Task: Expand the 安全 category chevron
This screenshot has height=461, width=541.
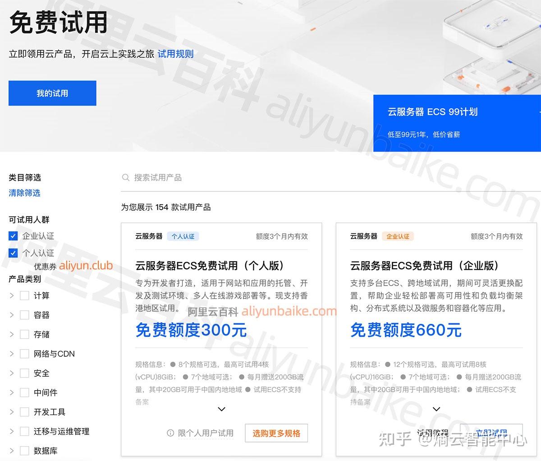Action: pyautogui.click(x=12, y=373)
